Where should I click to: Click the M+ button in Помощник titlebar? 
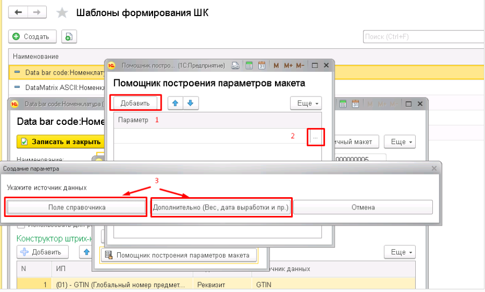pyautogui.click(x=288, y=65)
